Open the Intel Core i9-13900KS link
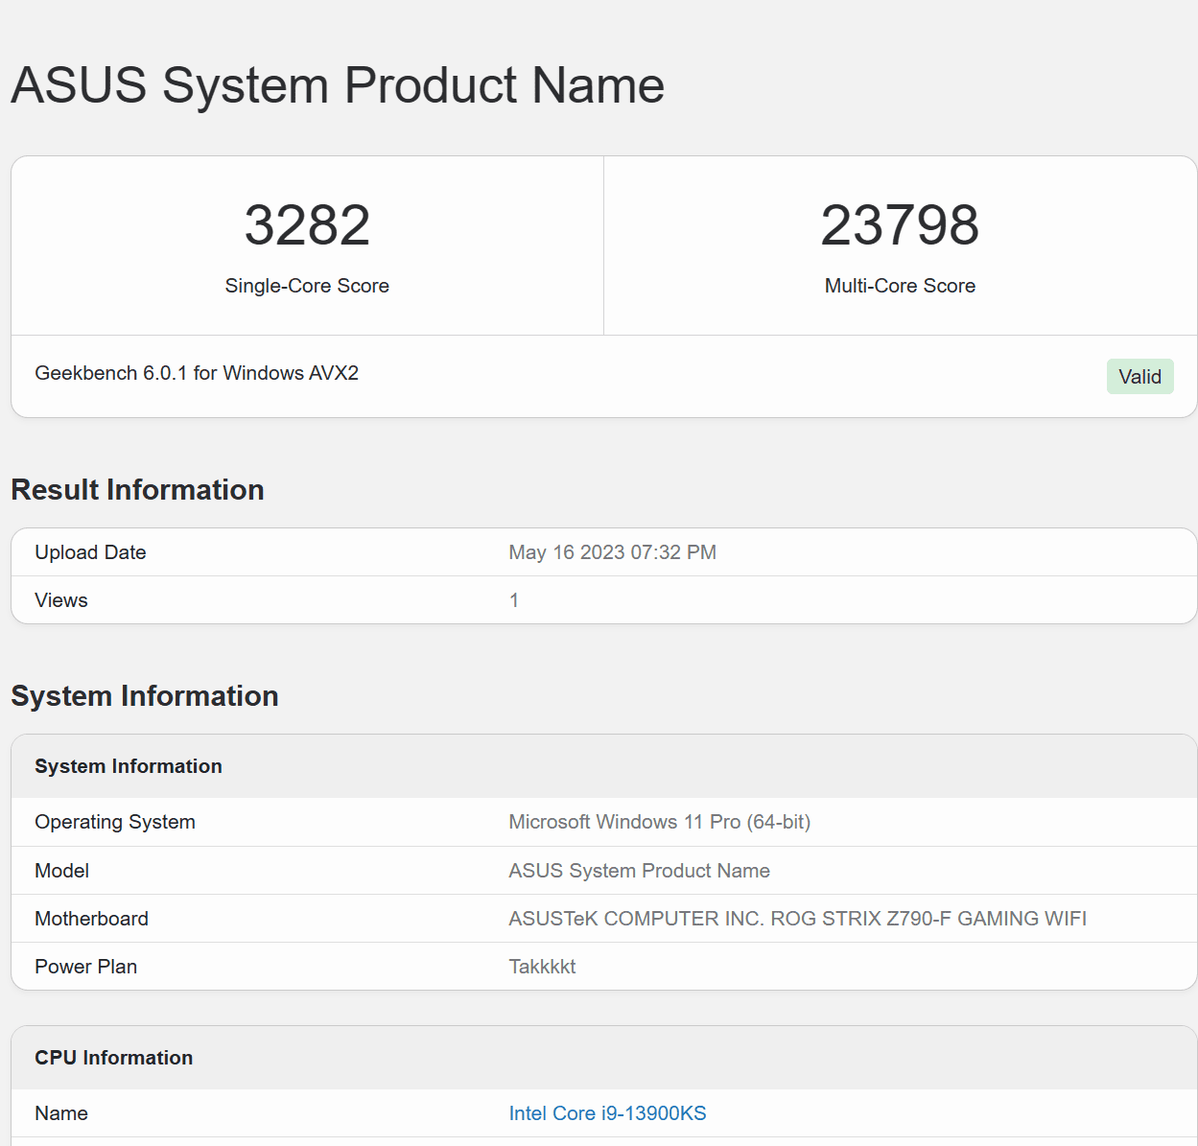The height and width of the screenshot is (1146, 1198). 607,1113
